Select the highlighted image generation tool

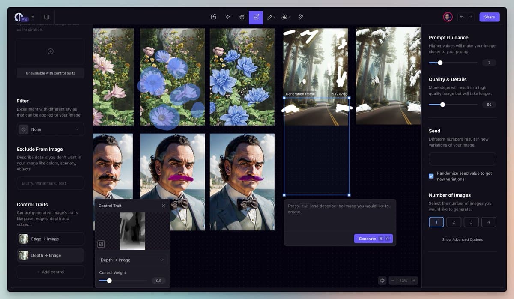point(256,17)
